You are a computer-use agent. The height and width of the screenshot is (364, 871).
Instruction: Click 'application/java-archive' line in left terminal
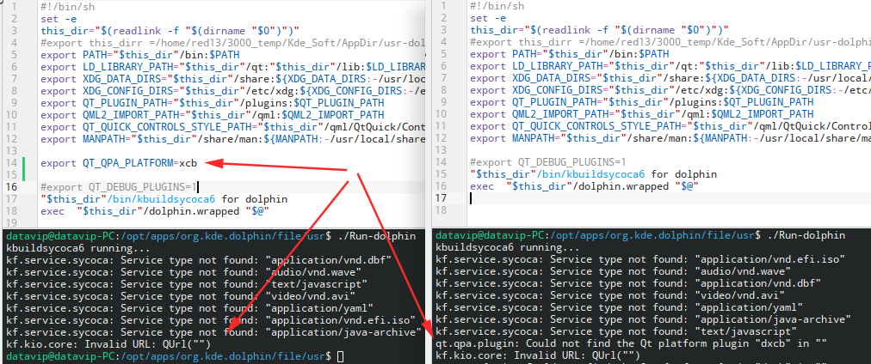[213, 332]
